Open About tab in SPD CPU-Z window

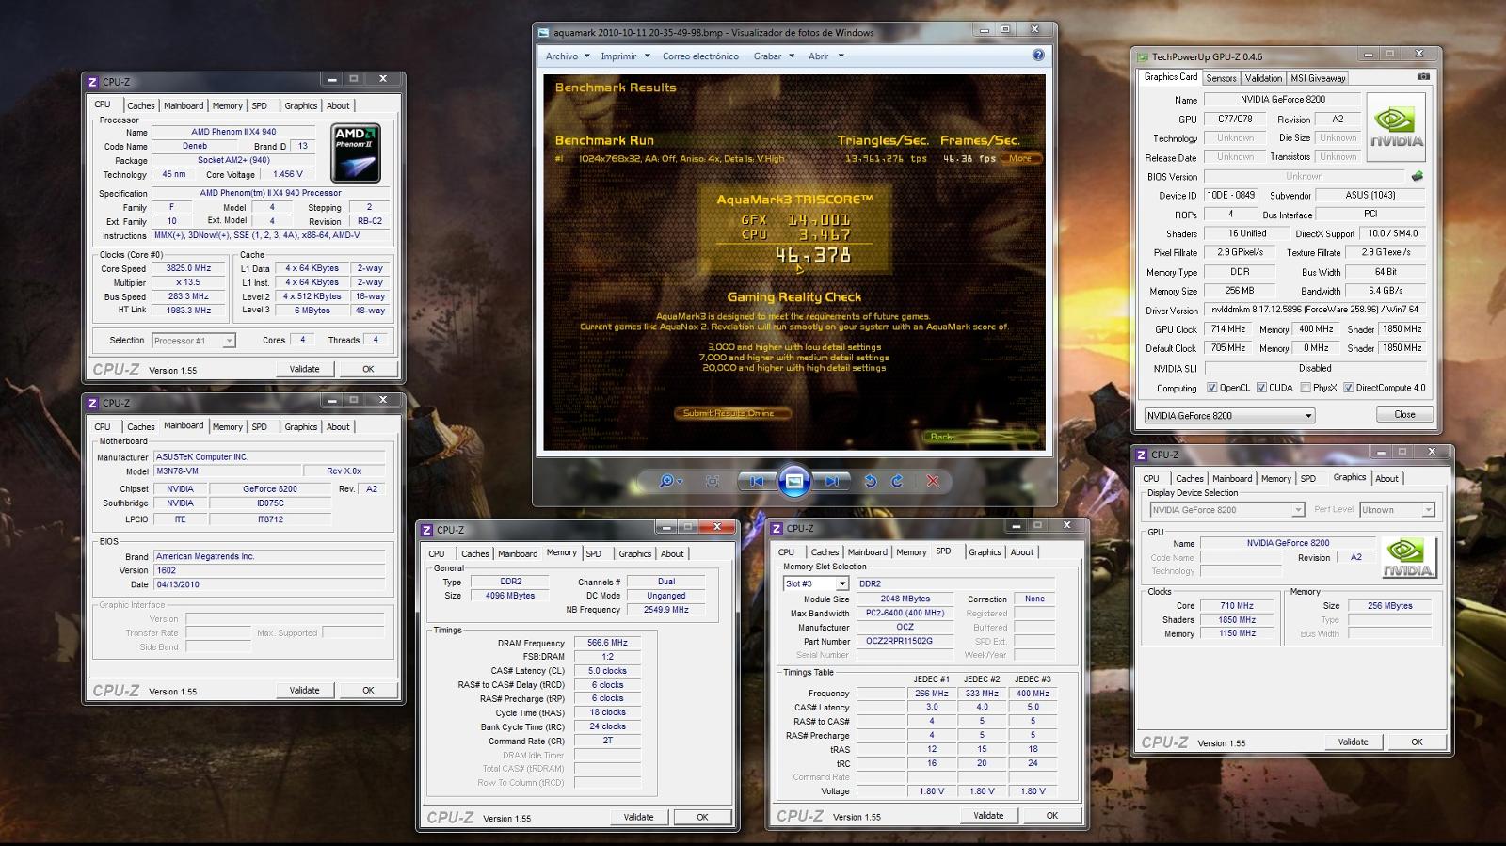pyautogui.click(x=1022, y=551)
